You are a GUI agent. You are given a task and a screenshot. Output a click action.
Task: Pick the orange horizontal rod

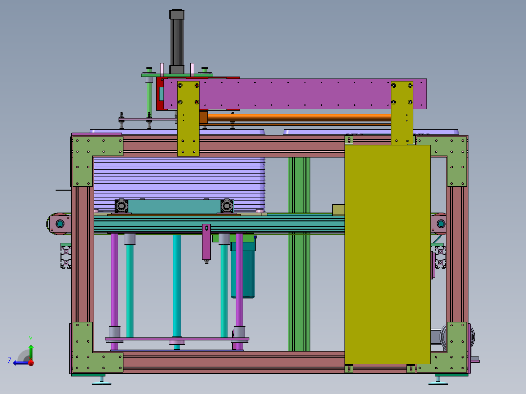(x=299, y=118)
